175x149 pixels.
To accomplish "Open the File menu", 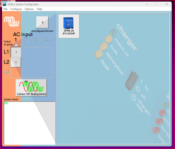I will pos(5,9).
